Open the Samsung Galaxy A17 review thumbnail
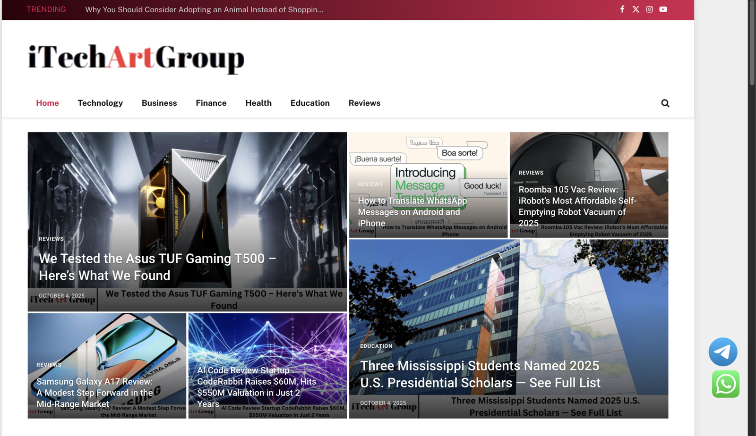The height and width of the screenshot is (436, 756). pyautogui.click(x=107, y=340)
